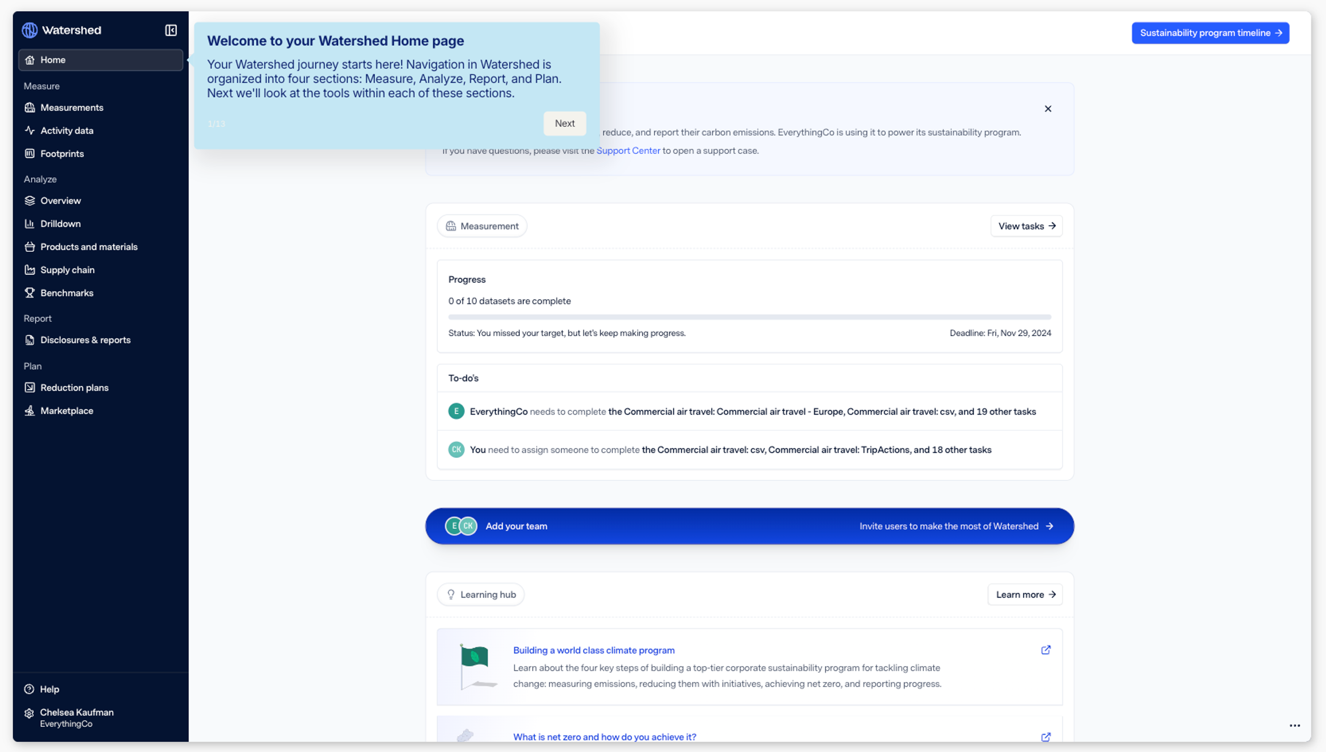Screen dimensions: 1326x752
Task: Open the Marketplace page
Action: (x=67, y=411)
